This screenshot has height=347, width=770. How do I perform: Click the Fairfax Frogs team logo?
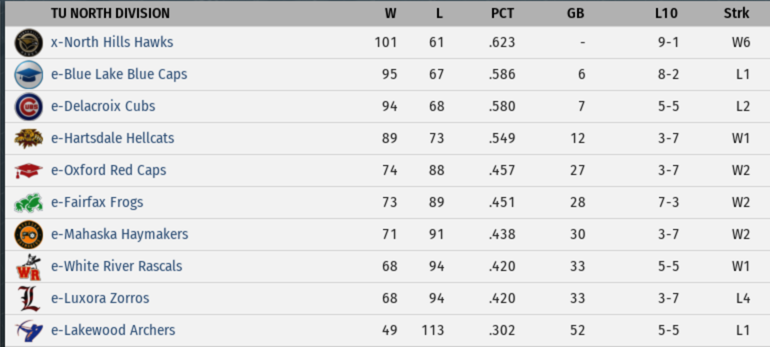point(28,202)
